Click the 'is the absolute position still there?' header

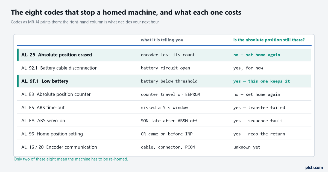[x=269, y=40]
